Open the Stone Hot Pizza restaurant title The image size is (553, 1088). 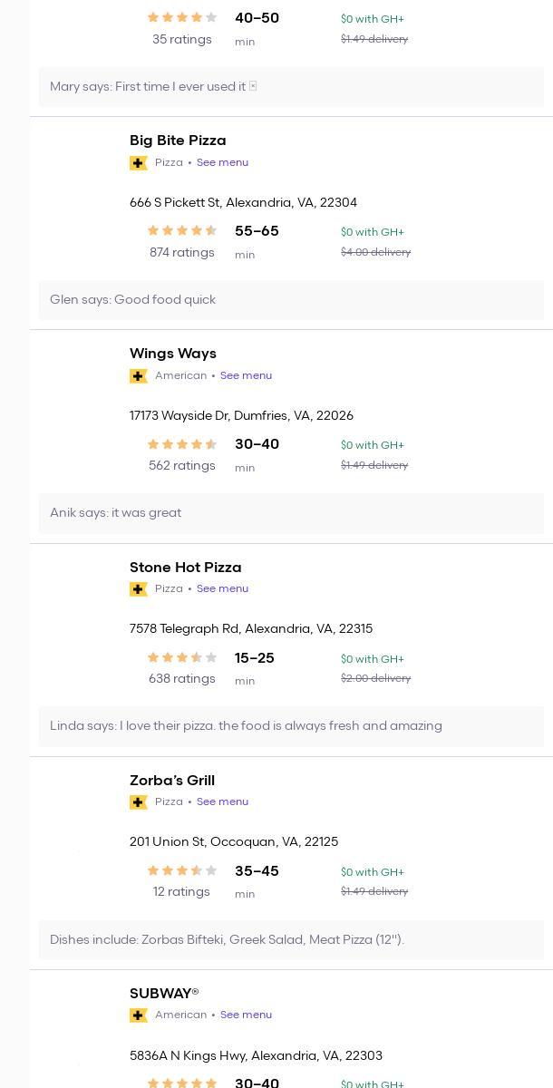pos(186,568)
